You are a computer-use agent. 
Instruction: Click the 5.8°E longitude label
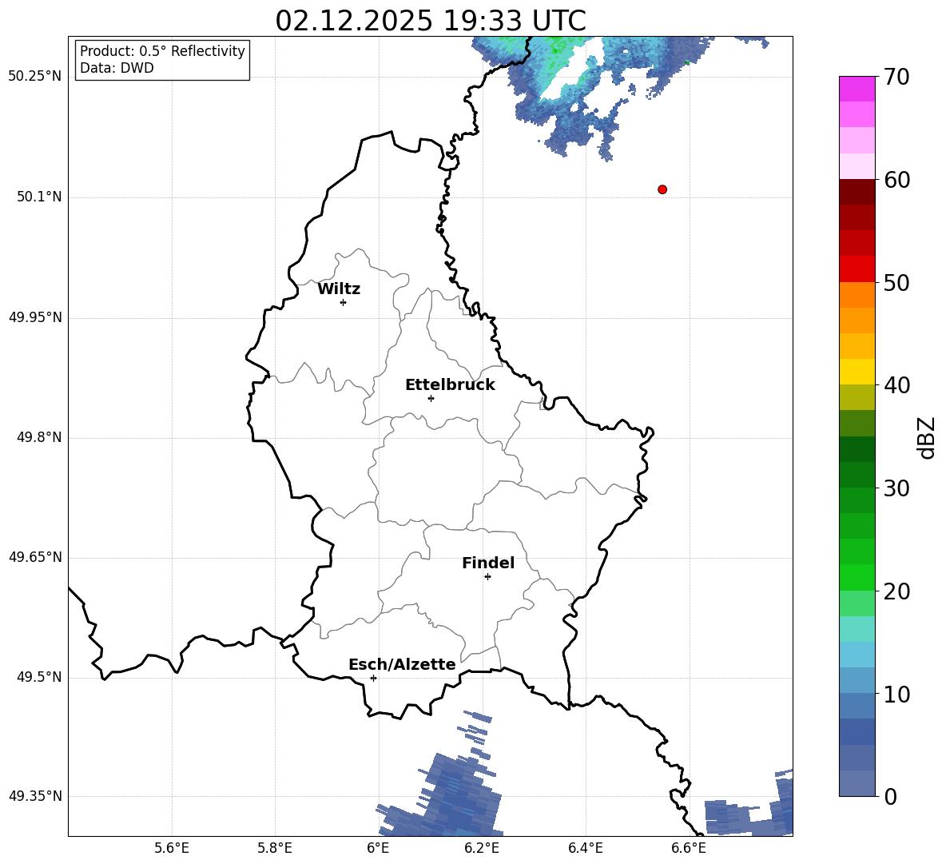[x=275, y=848]
